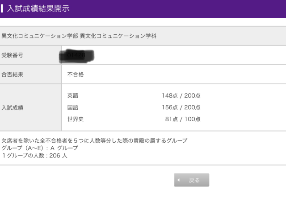This screenshot has height=214, width=286.
Task: Click the 世界史 subject label
Action: tap(76, 119)
